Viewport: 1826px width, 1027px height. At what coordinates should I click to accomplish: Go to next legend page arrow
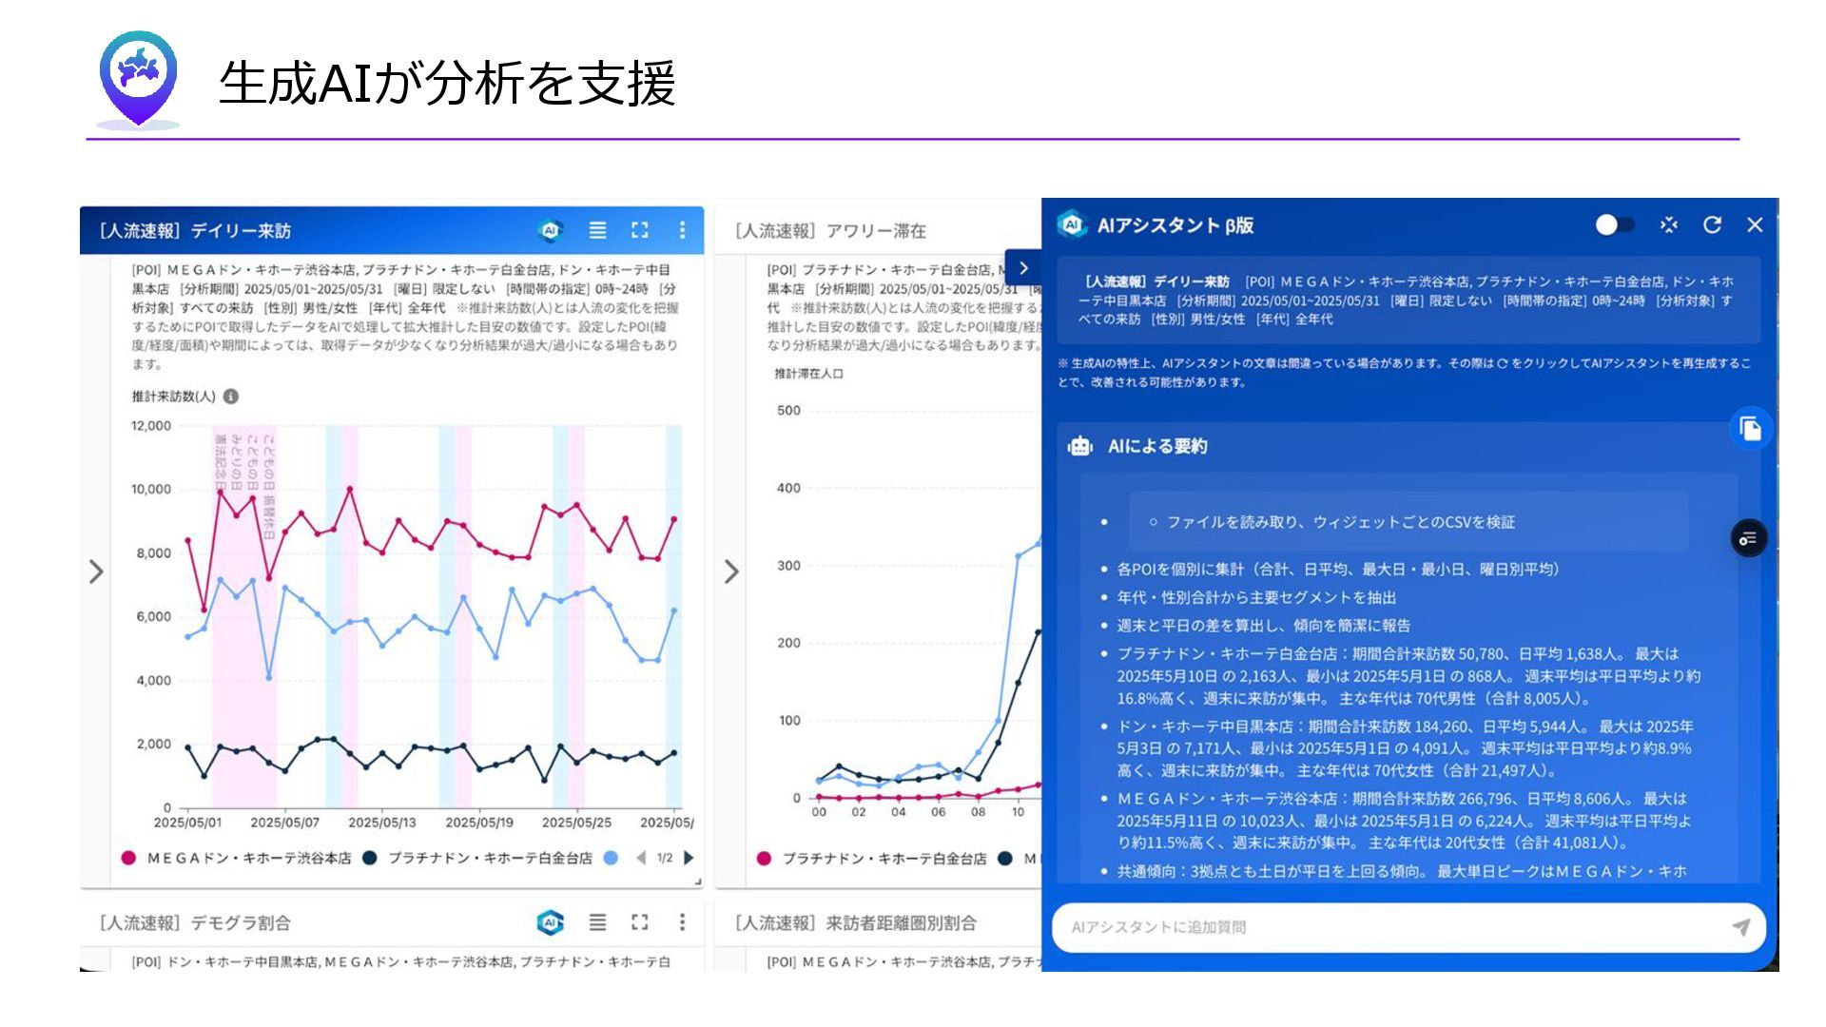pyautogui.click(x=689, y=858)
